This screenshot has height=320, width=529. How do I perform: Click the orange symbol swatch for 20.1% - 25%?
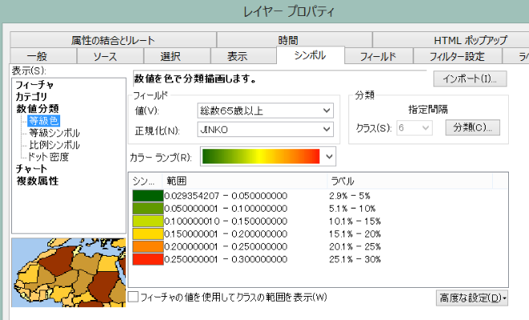[x=148, y=246]
